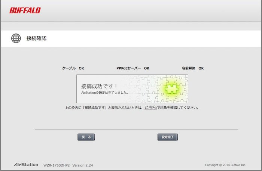Click the 接続確認 page heading

coord(36,38)
